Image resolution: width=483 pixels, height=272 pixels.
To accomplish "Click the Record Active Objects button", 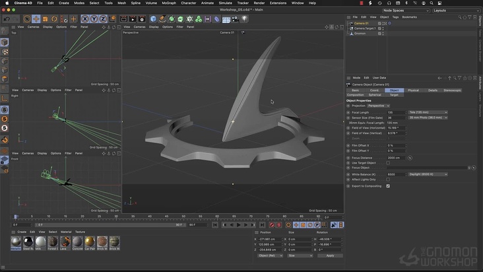I will 271,224.
